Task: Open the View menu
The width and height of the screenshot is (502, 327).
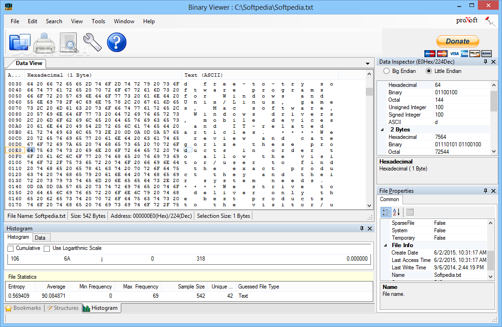Action: (77, 21)
